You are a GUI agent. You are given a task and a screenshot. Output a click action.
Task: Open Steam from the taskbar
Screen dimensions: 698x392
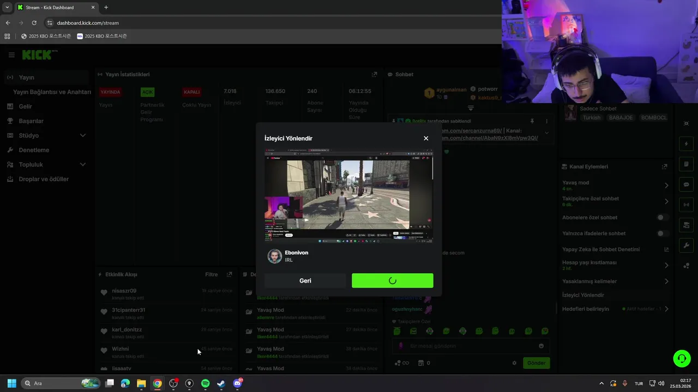pyautogui.click(x=221, y=383)
